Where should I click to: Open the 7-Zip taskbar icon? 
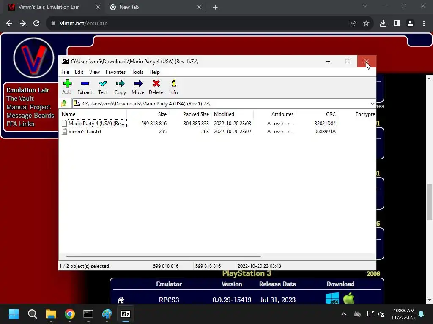point(126,314)
